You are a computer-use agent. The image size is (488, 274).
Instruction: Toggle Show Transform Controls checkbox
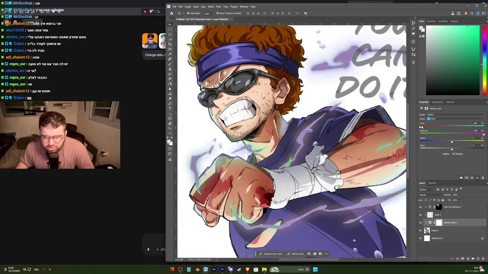pyautogui.click(x=218, y=13)
